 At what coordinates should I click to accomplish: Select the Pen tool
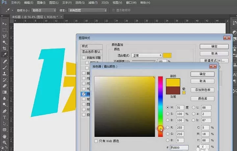pos(5,111)
